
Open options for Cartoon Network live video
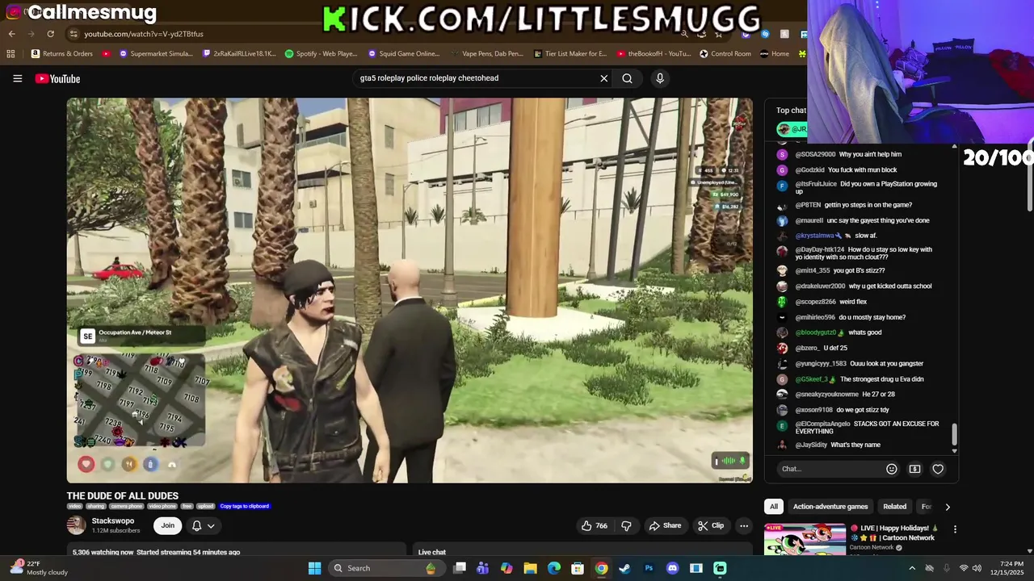coord(955,529)
